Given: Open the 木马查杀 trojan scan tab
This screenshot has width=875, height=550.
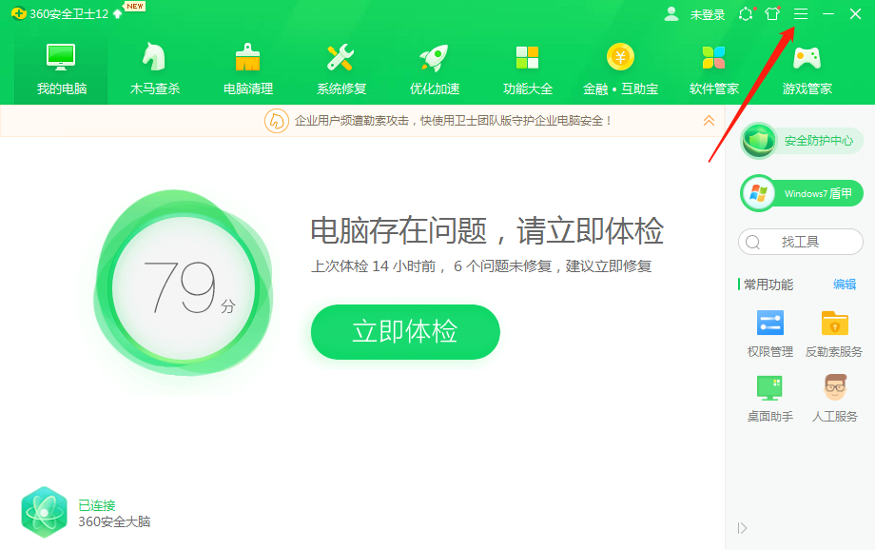Looking at the screenshot, I should click(155, 69).
